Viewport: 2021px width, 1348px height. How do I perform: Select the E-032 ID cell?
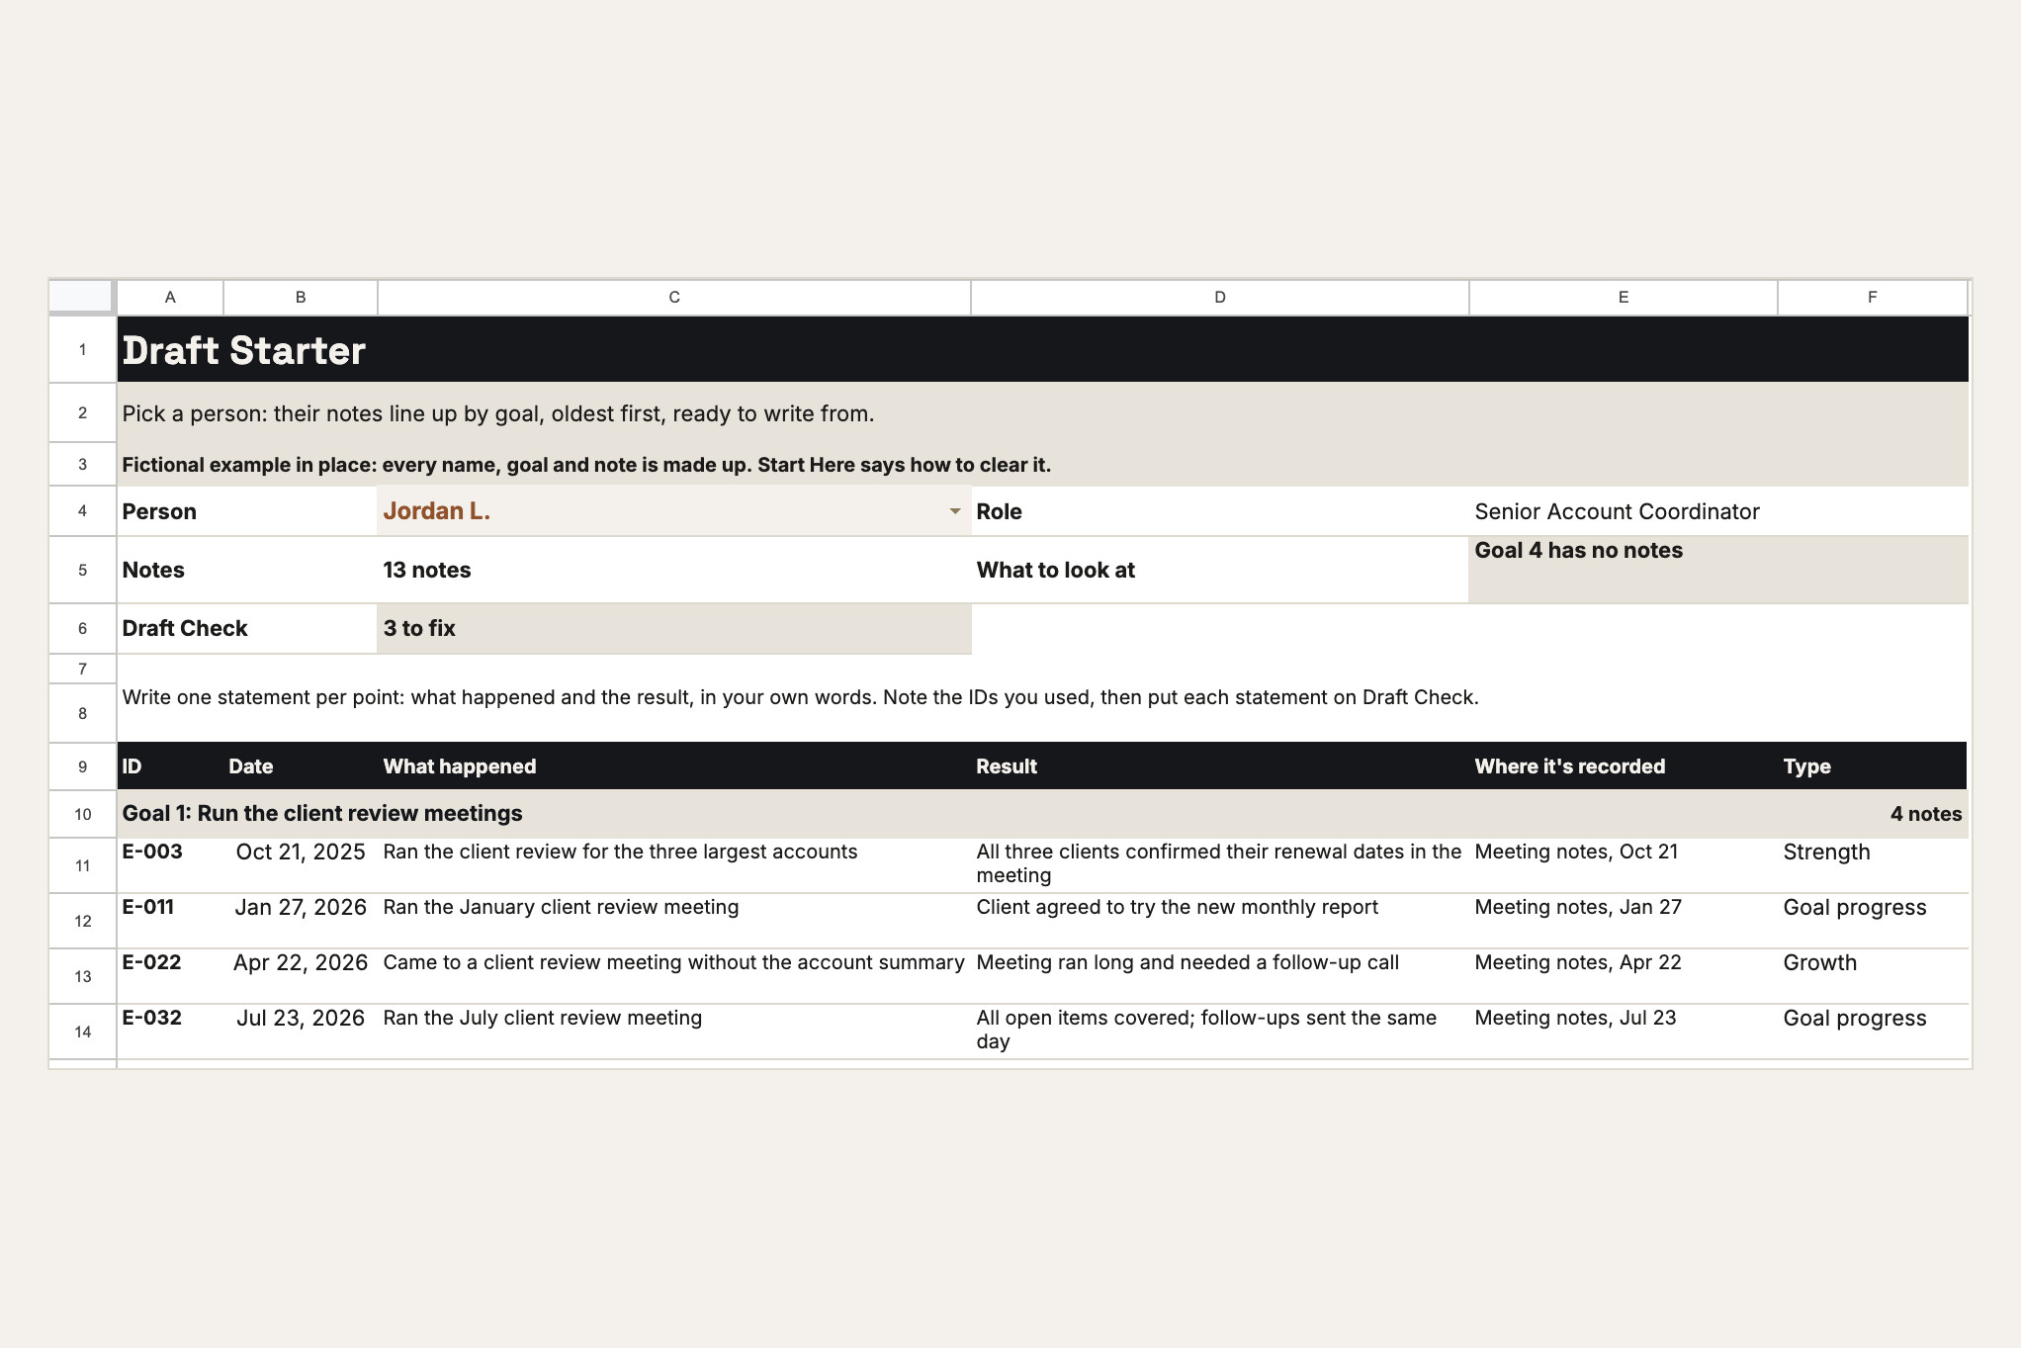(x=170, y=1032)
